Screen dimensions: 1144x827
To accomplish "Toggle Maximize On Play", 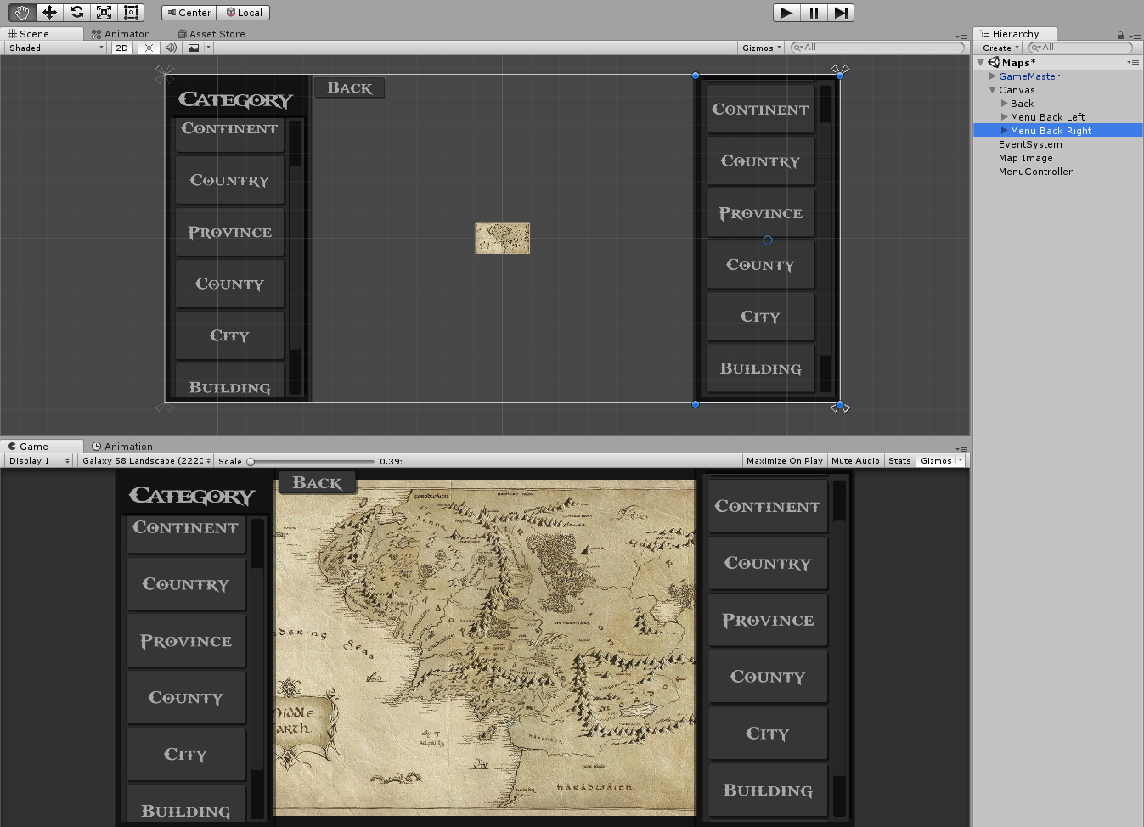I will [785, 460].
